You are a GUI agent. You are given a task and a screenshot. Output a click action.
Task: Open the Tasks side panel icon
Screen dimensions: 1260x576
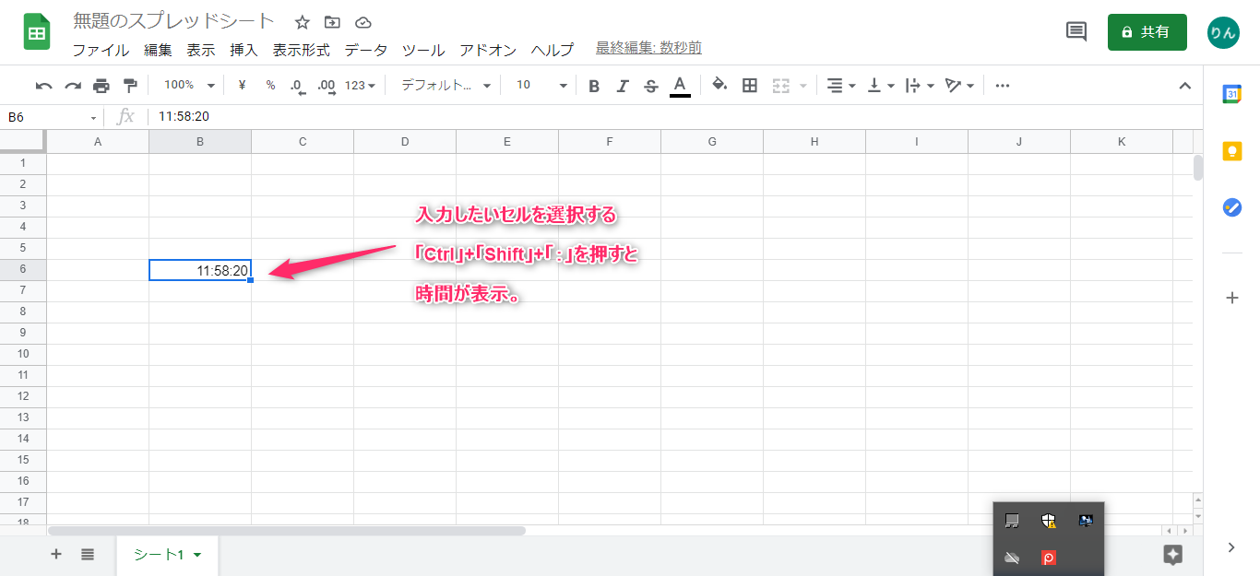(1231, 207)
